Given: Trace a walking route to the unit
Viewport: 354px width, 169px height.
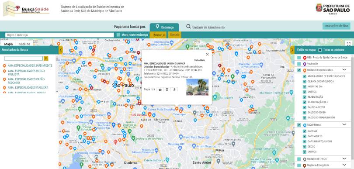Looking at the screenshot, I should (174, 90).
